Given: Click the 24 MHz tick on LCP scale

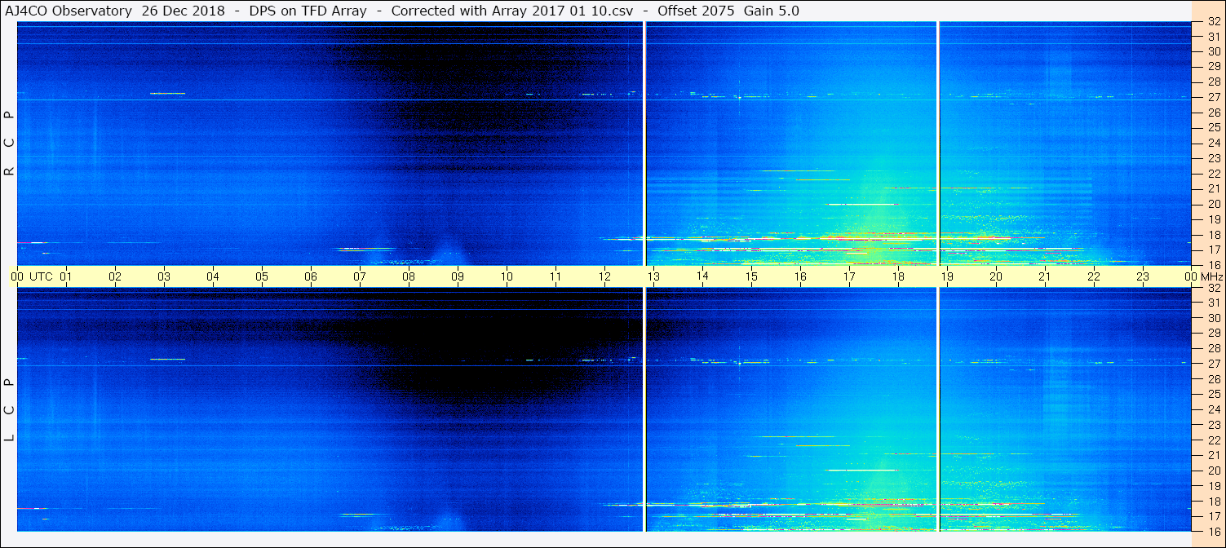Looking at the screenshot, I should pos(1214,409).
